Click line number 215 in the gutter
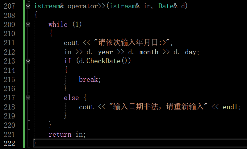 point(9,80)
